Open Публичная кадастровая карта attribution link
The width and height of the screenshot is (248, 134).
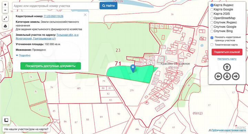[229, 130]
